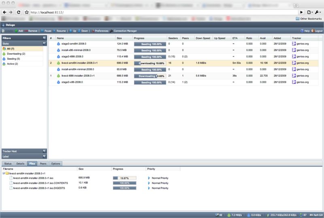Collapse the State filter section
This screenshot has height=218, width=324.
pos(45,43)
